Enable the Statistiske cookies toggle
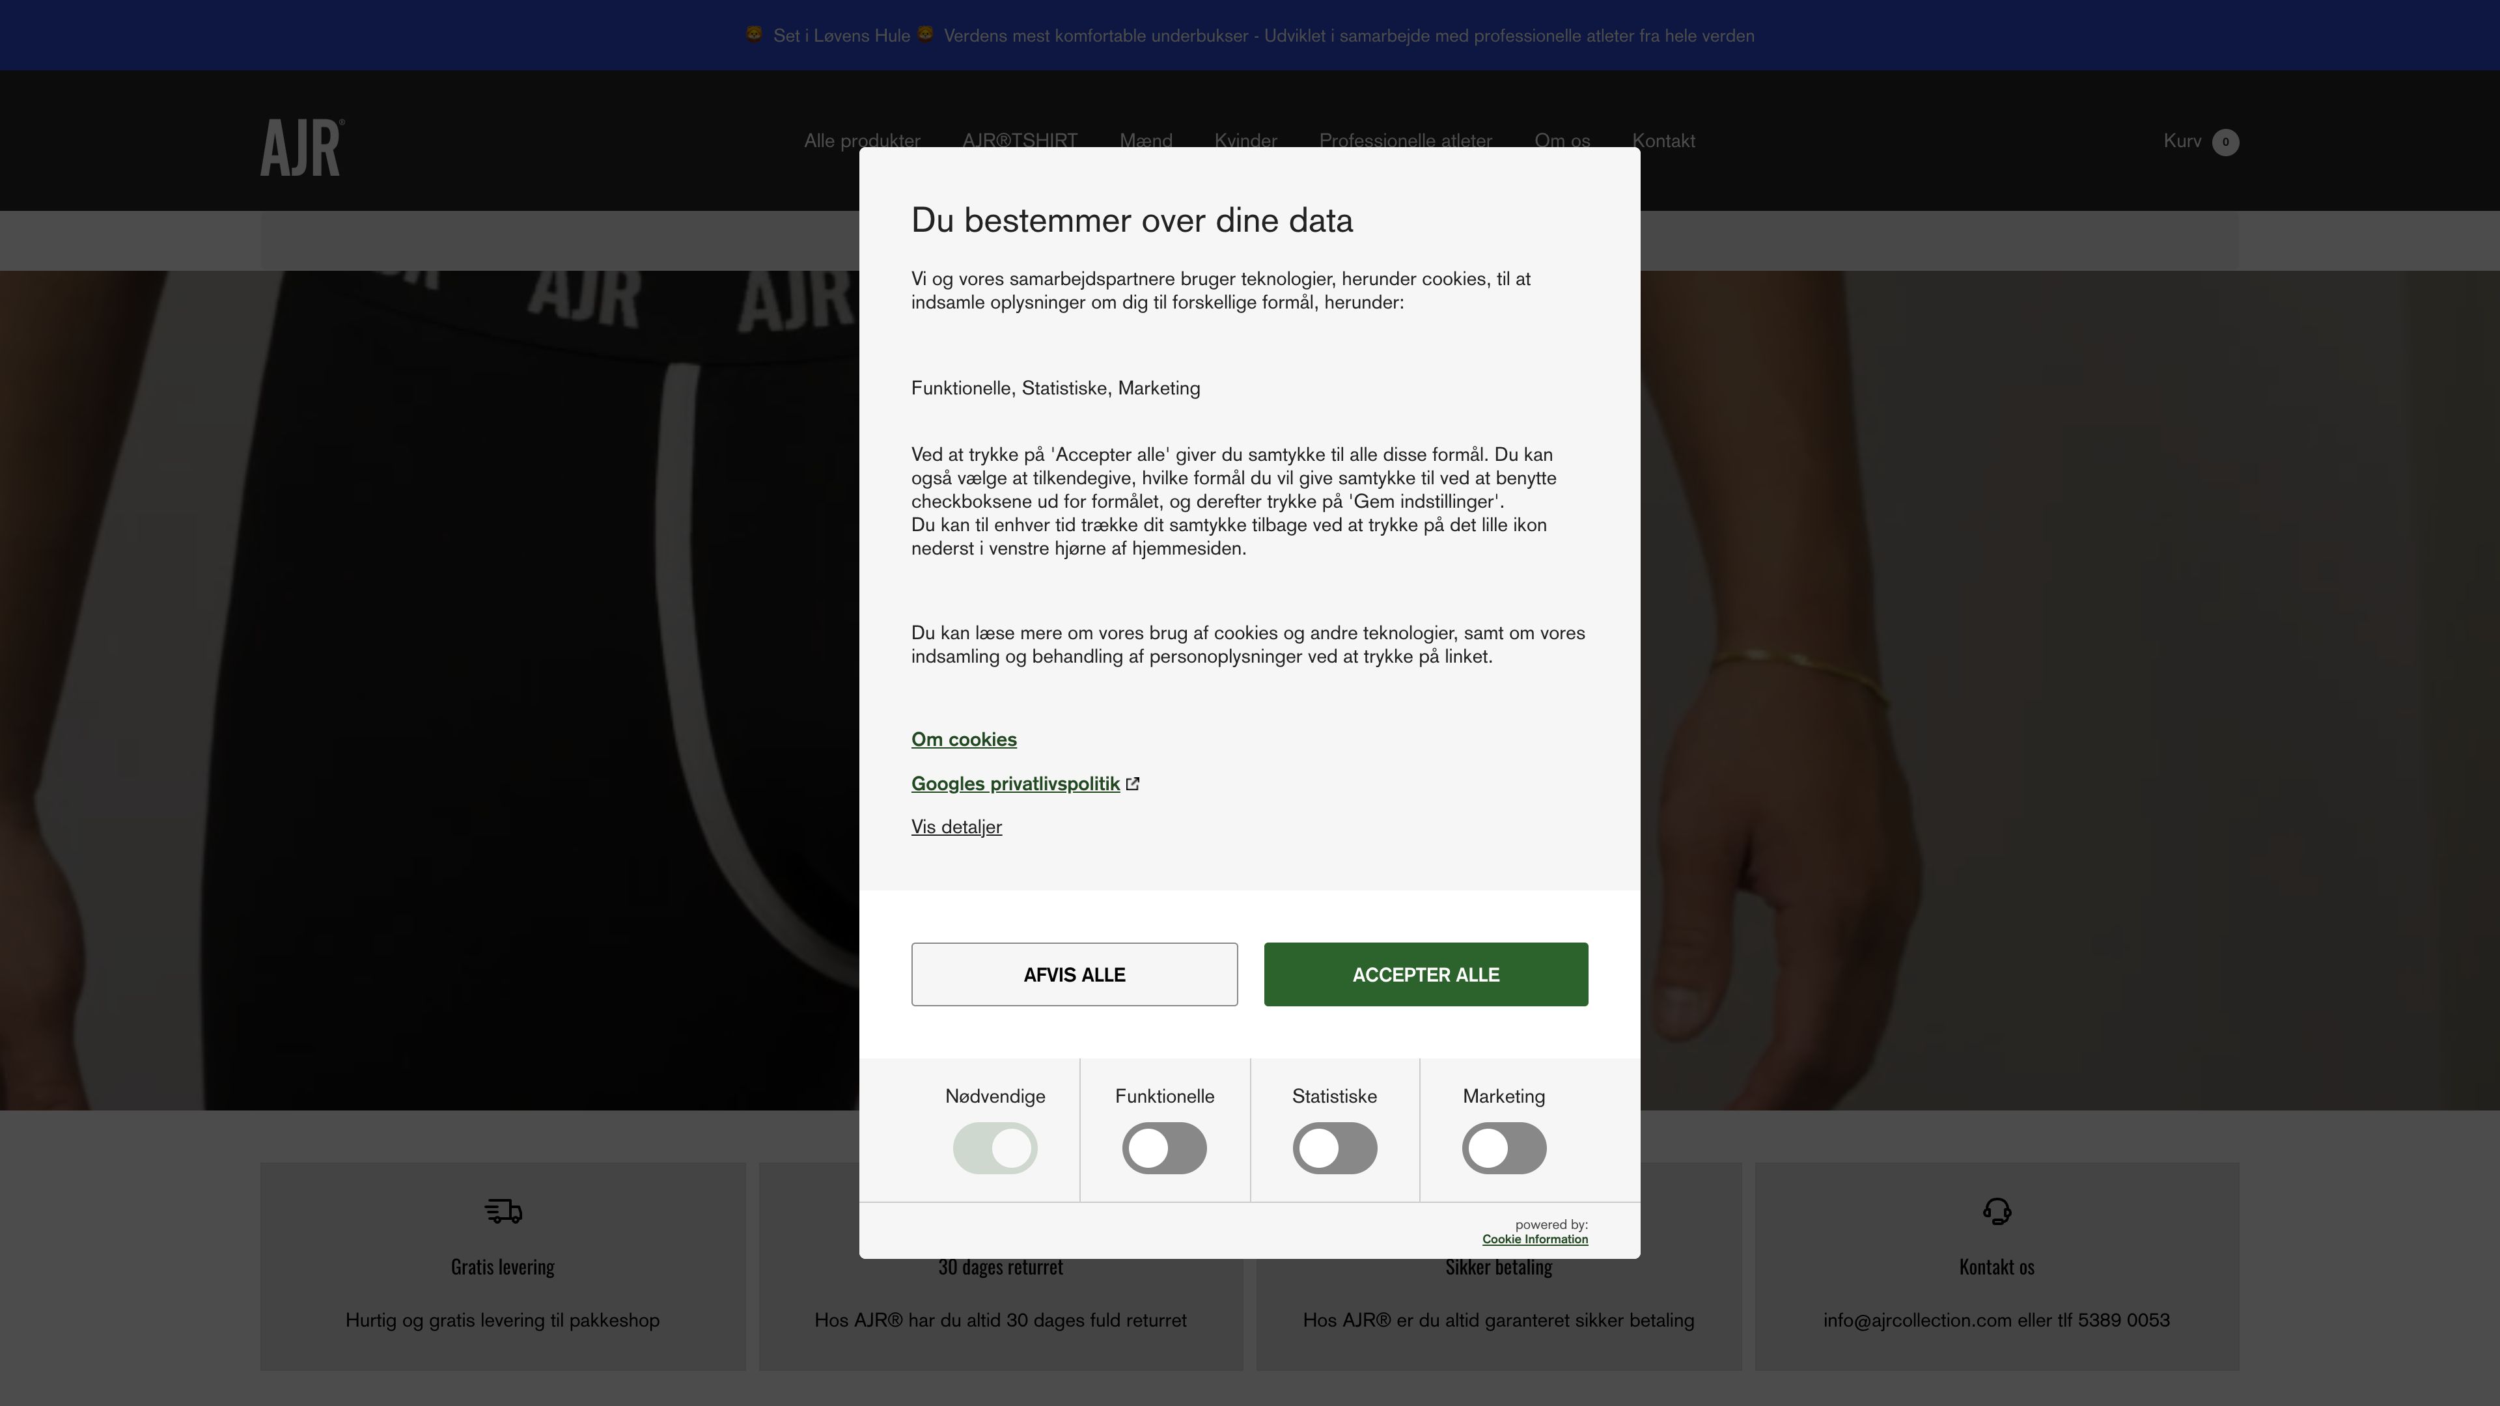 1335,1148
